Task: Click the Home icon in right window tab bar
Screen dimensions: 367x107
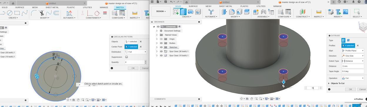Action: click(x=186, y=2)
